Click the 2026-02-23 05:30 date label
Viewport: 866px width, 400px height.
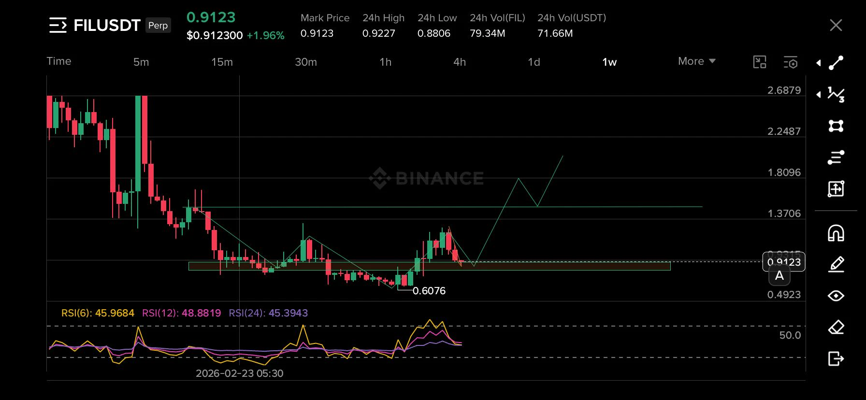(240, 373)
